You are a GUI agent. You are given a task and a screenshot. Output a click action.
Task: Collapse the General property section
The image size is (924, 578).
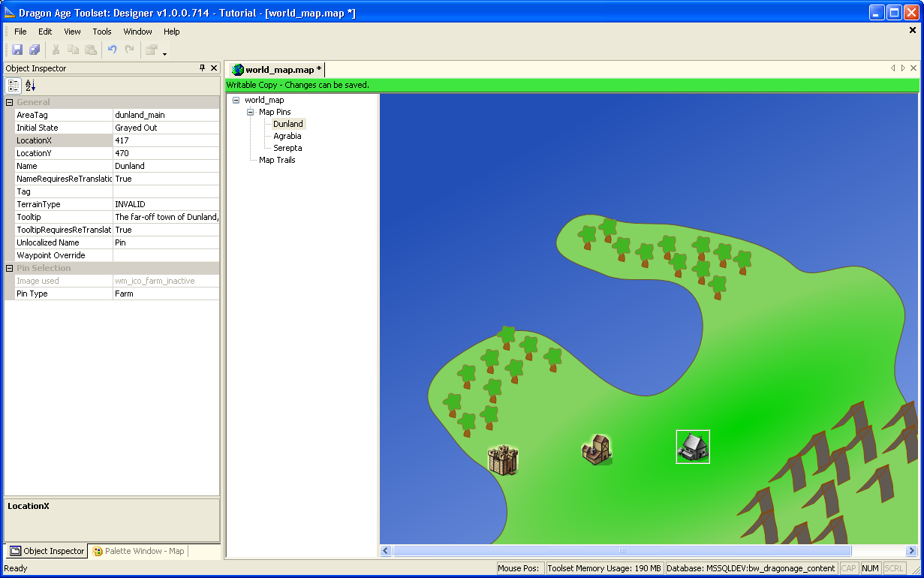coord(10,102)
